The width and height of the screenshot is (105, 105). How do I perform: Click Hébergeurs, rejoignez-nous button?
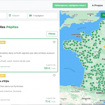point(70,6)
